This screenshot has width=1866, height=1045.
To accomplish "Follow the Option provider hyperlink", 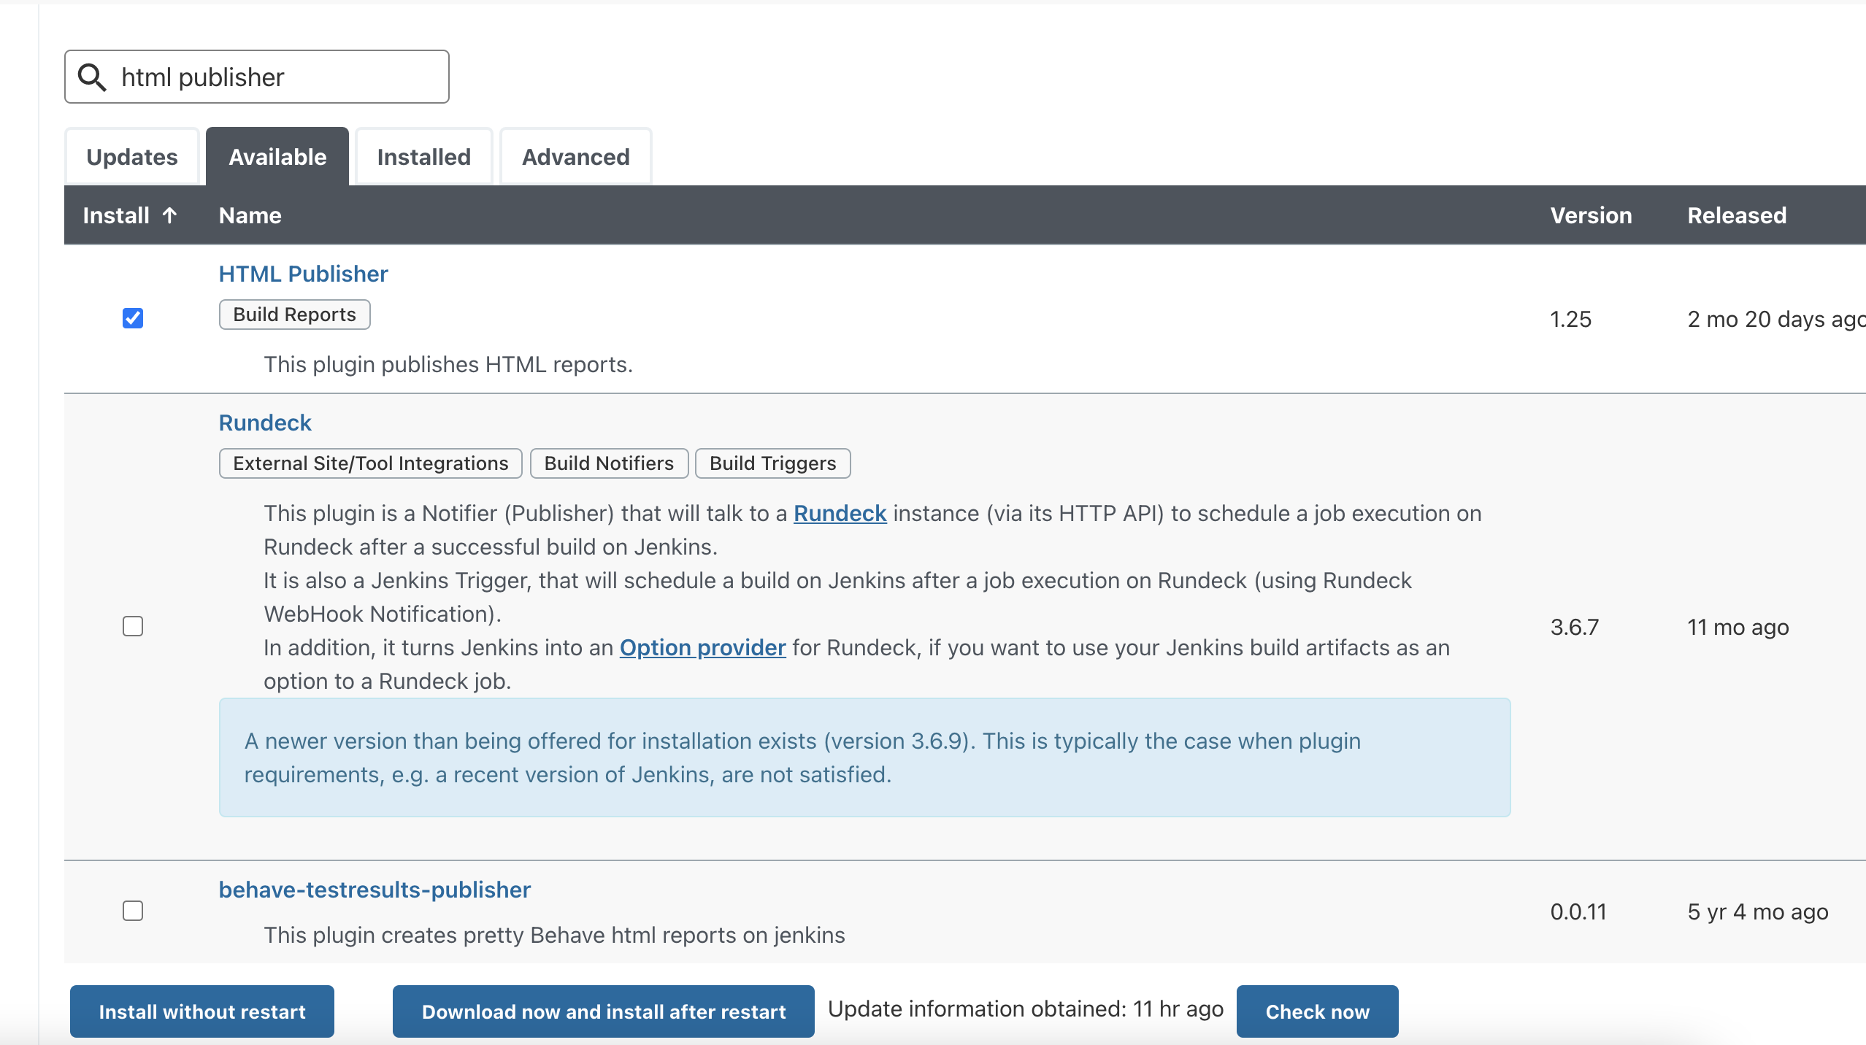I will click(x=702, y=647).
